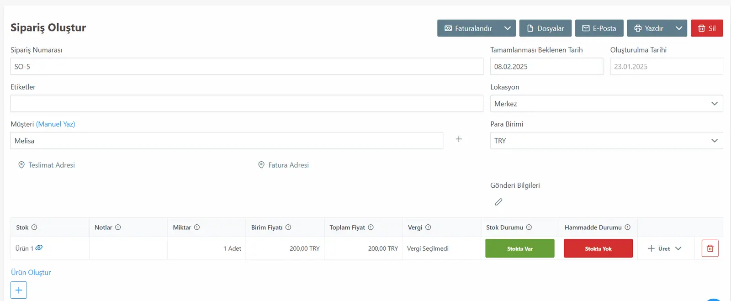Screen dimensions: 731x301
Task: Click the red Stokta Yok status badge
Action: (x=599, y=248)
